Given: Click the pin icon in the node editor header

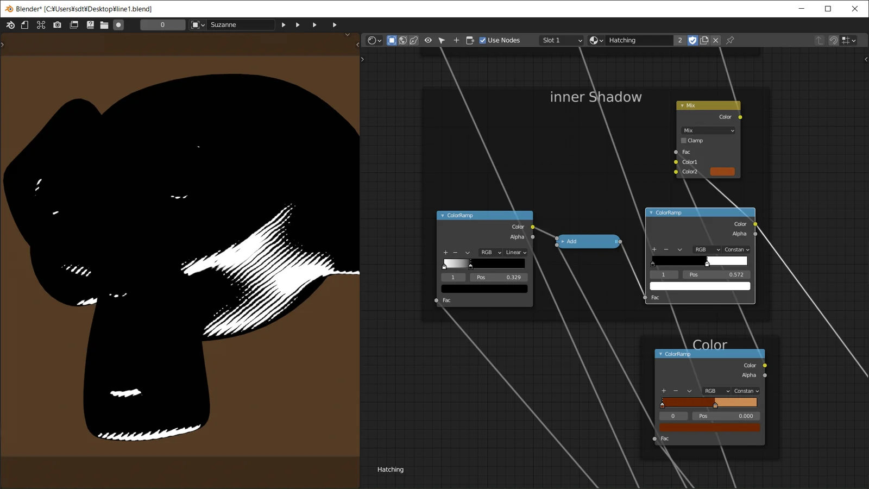Looking at the screenshot, I should (x=731, y=40).
